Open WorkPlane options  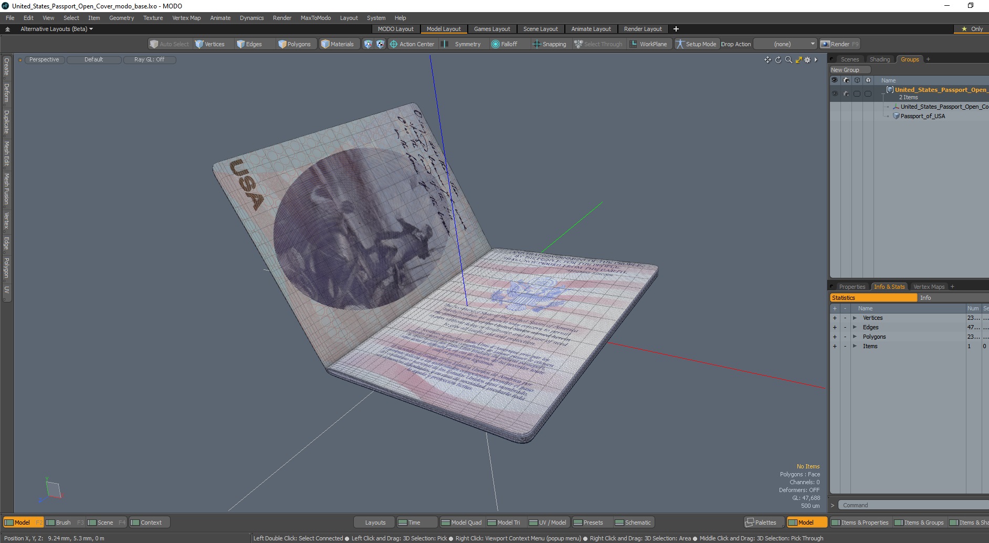pos(648,44)
